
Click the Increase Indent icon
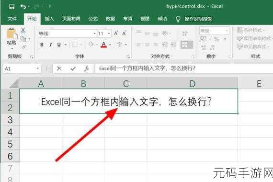(x=173, y=45)
